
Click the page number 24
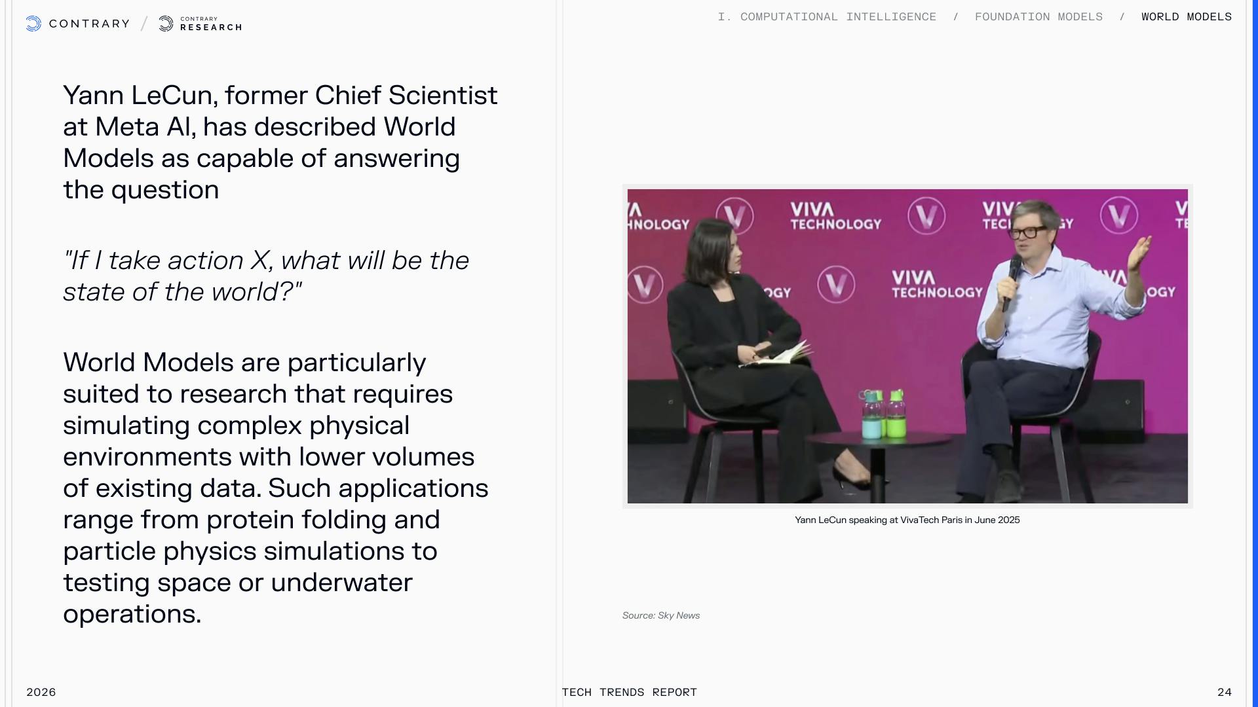click(x=1224, y=692)
